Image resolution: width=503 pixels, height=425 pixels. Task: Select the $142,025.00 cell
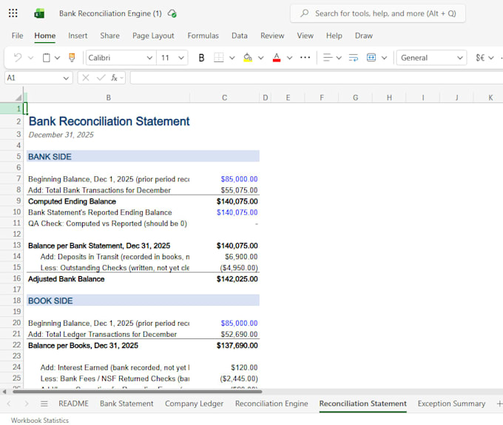coord(225,279)
